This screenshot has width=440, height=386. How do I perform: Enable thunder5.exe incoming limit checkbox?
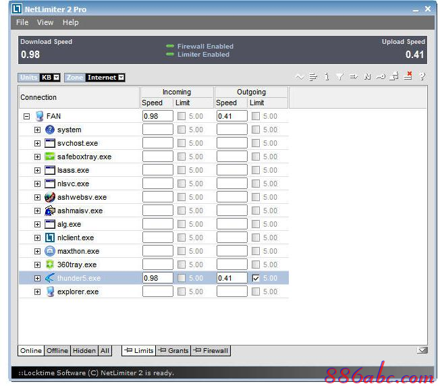click(x=182, y=278)
